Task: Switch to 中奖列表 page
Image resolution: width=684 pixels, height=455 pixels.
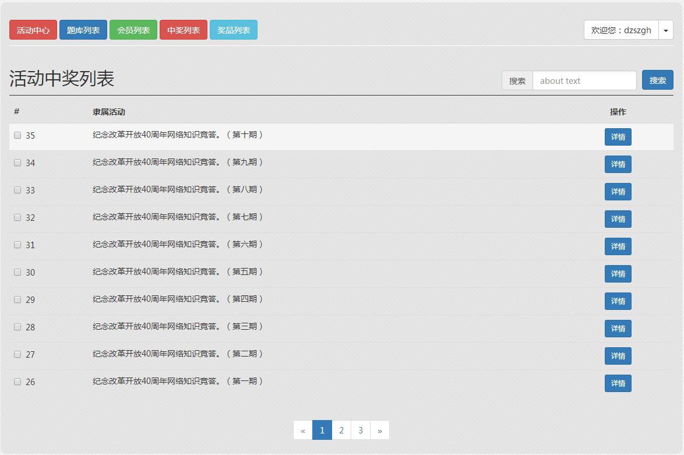Action: 184,30
